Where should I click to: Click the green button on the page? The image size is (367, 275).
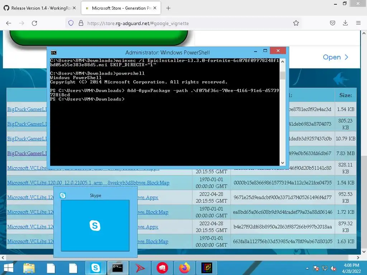click(99, 37)
